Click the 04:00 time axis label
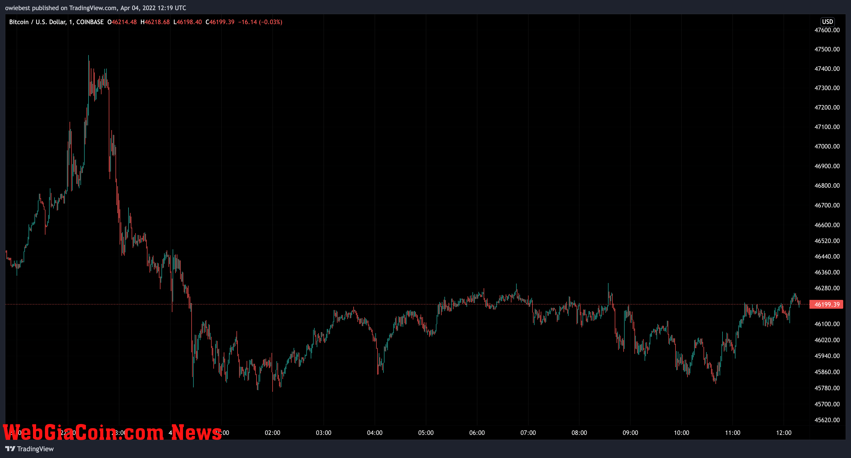Screen dimensions: 851x458 (x=375, y=433)
